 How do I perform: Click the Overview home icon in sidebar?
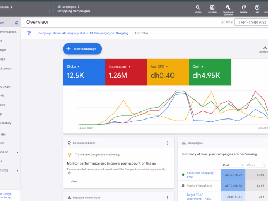[17, 23]
